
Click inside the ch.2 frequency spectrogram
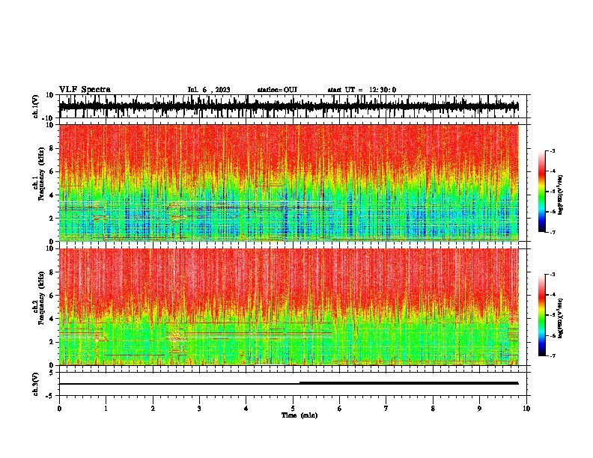(288, 307)
